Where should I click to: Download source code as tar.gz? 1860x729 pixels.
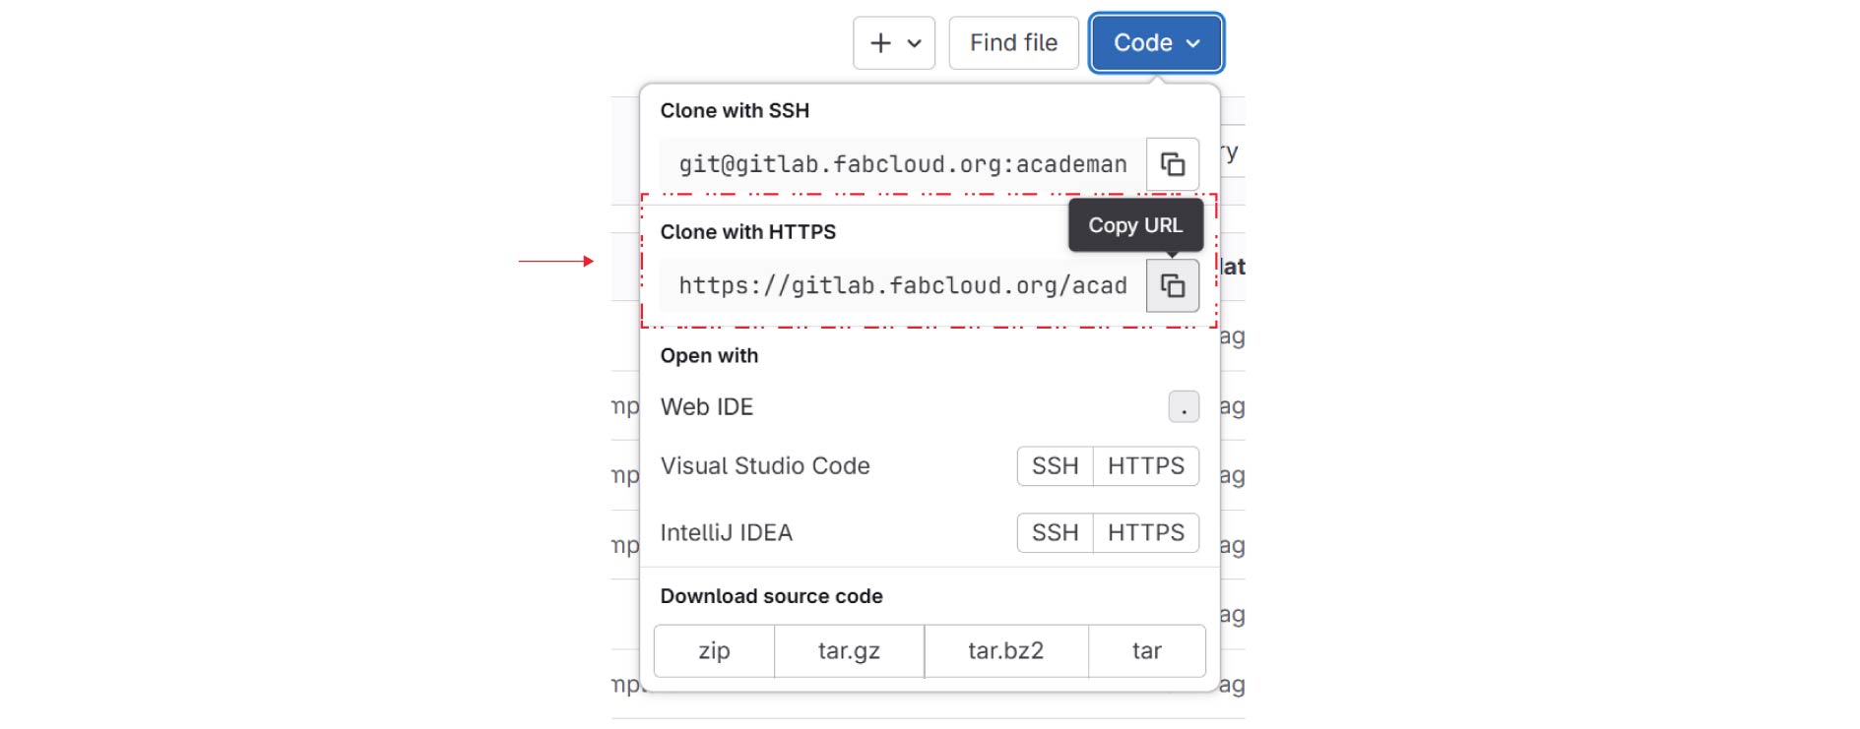tap(849, 651)
